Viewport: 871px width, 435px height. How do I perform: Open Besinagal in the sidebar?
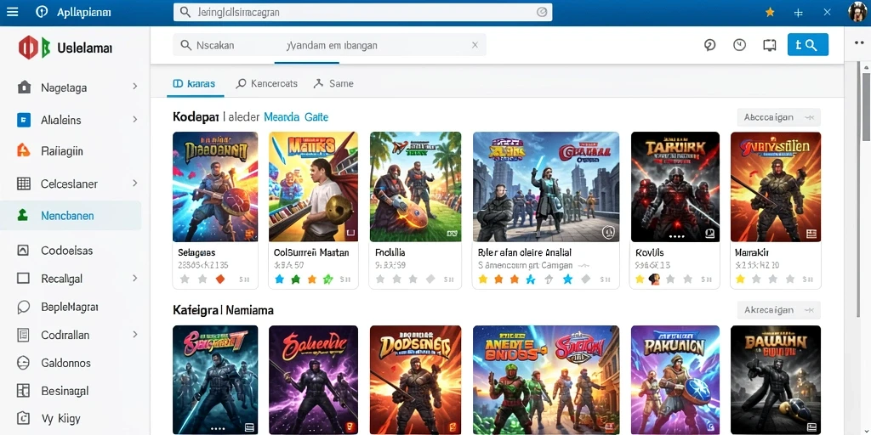tap(65, 391)
